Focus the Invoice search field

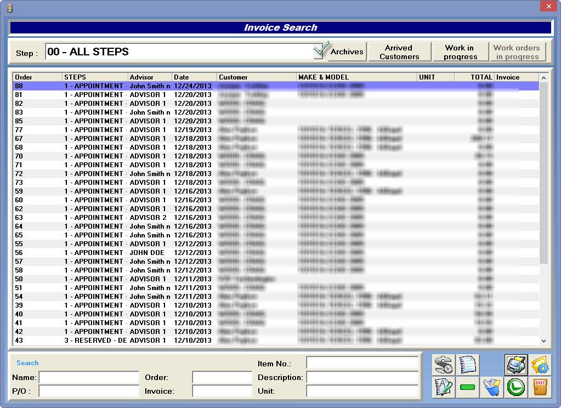point(222,391)
